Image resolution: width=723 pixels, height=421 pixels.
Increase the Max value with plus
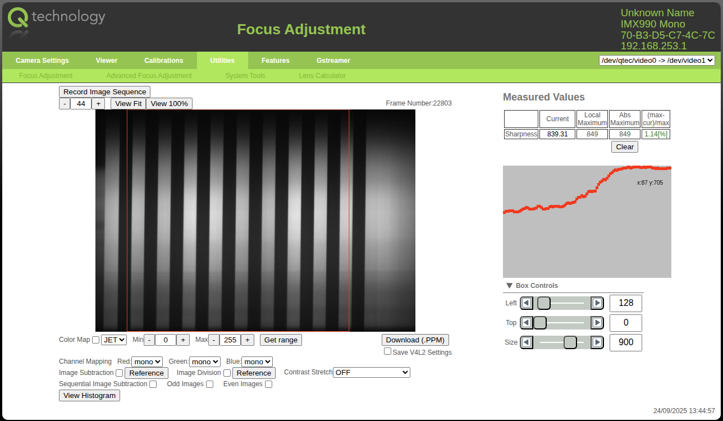tap(248, 340)
